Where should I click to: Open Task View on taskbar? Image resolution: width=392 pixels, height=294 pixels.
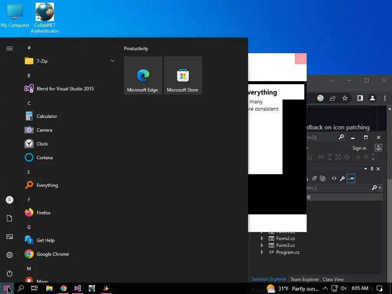tap(34, 289)
